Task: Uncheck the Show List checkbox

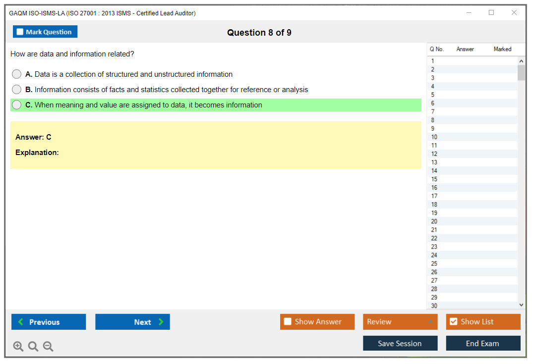Action: coord(453,322)
